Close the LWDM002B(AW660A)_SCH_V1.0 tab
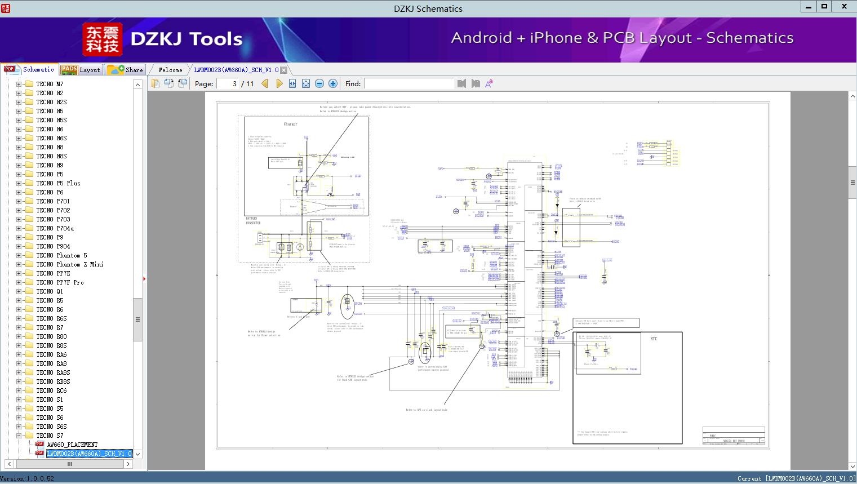Viewport: 857px width, 484px height. coord(284,70)
